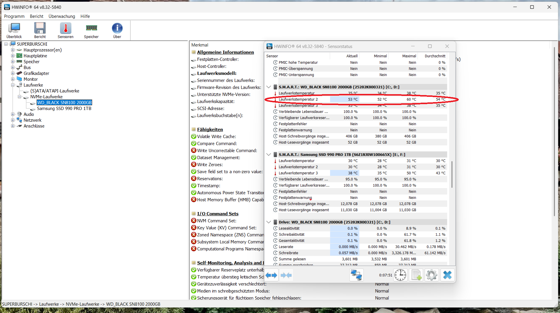Close sensor status with blue X icon
This screenshot has height=313, width=560.
pyautogui.click(x=447, y=275)
